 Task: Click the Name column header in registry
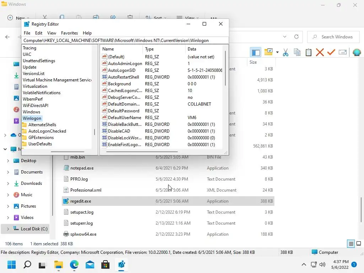122,49
